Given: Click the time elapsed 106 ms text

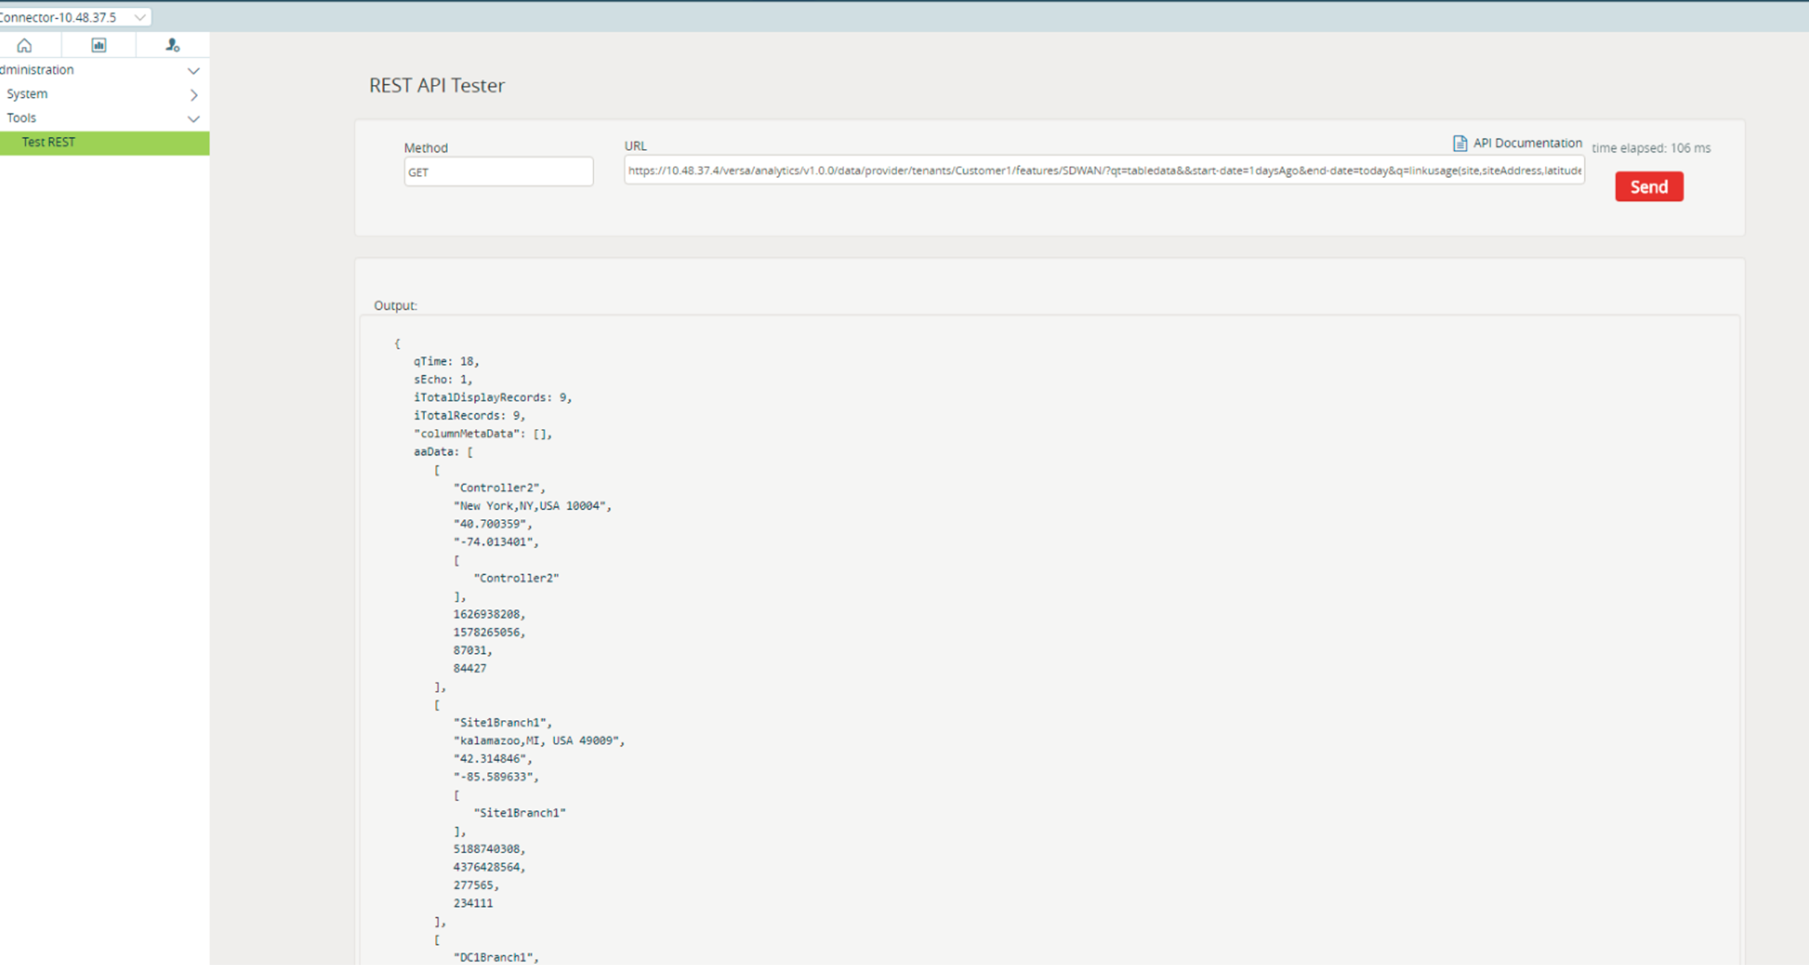Looking at the screenshot, I should [x=1650, y=148].
